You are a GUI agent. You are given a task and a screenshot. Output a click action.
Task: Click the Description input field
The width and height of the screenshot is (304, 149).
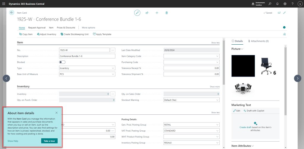coord(87,56)
